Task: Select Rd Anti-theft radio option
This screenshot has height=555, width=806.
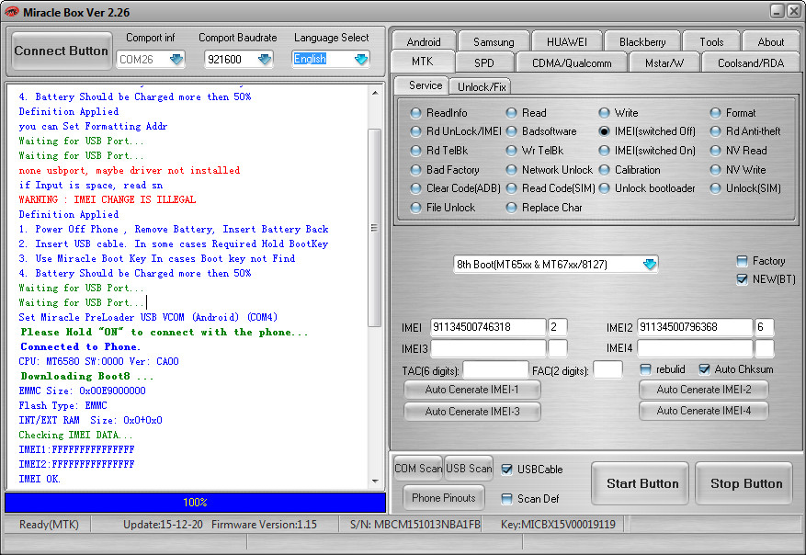Action: pyautogui.click(x=715, y=131)
